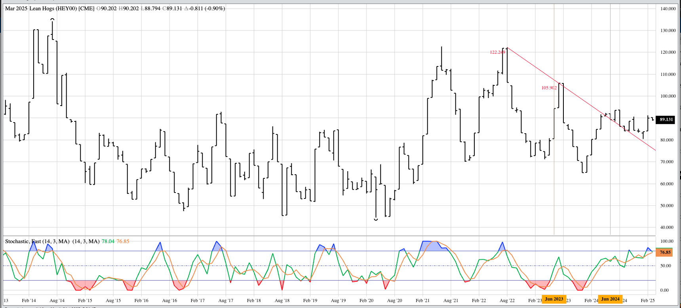
Task: Click the Feb '25 time axis label
Action: click(x=648, y=300)
